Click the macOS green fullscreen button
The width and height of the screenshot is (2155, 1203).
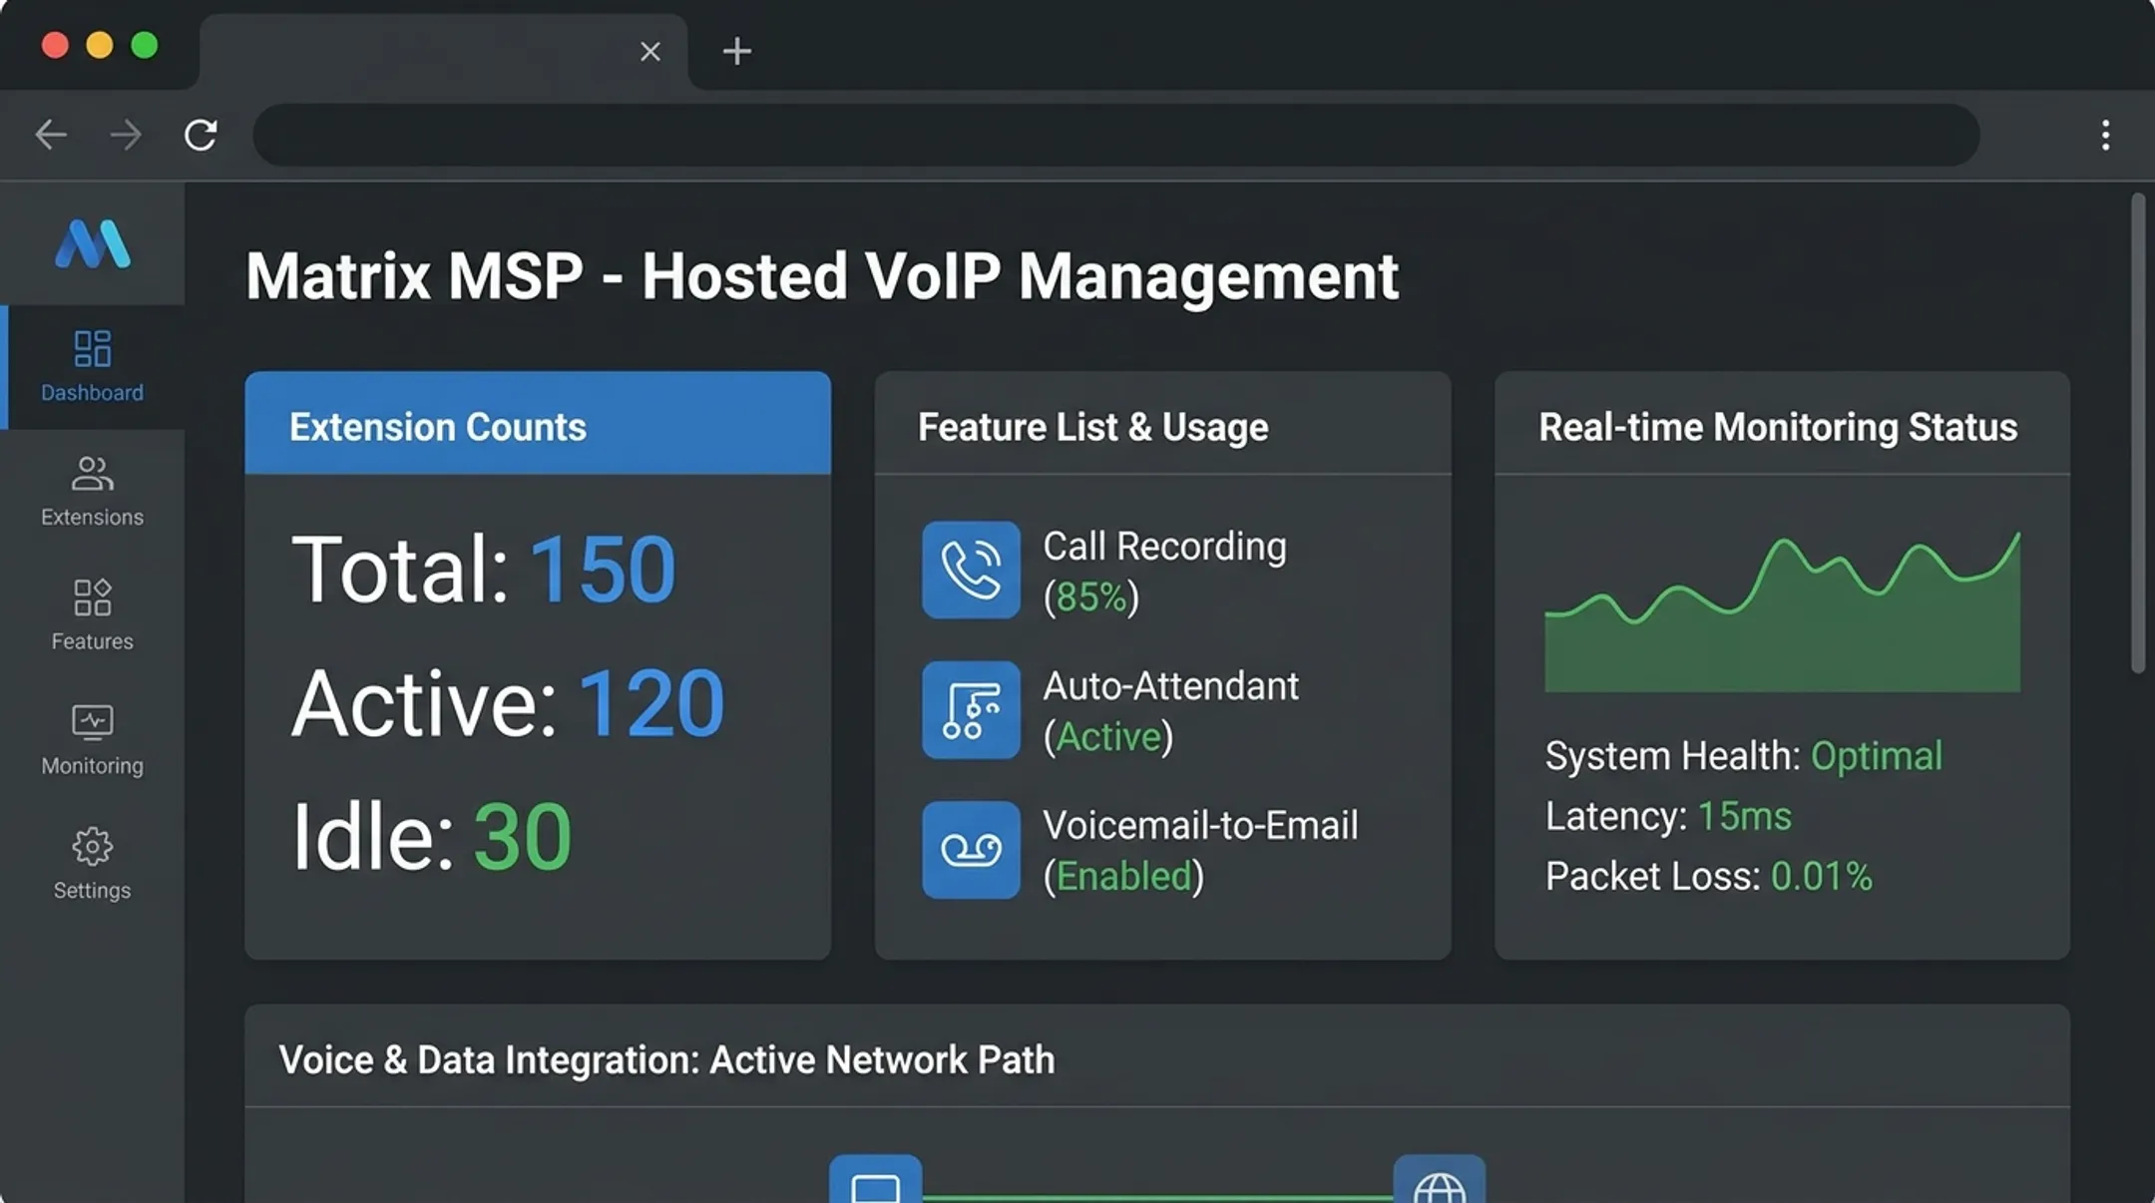(145, 45)
